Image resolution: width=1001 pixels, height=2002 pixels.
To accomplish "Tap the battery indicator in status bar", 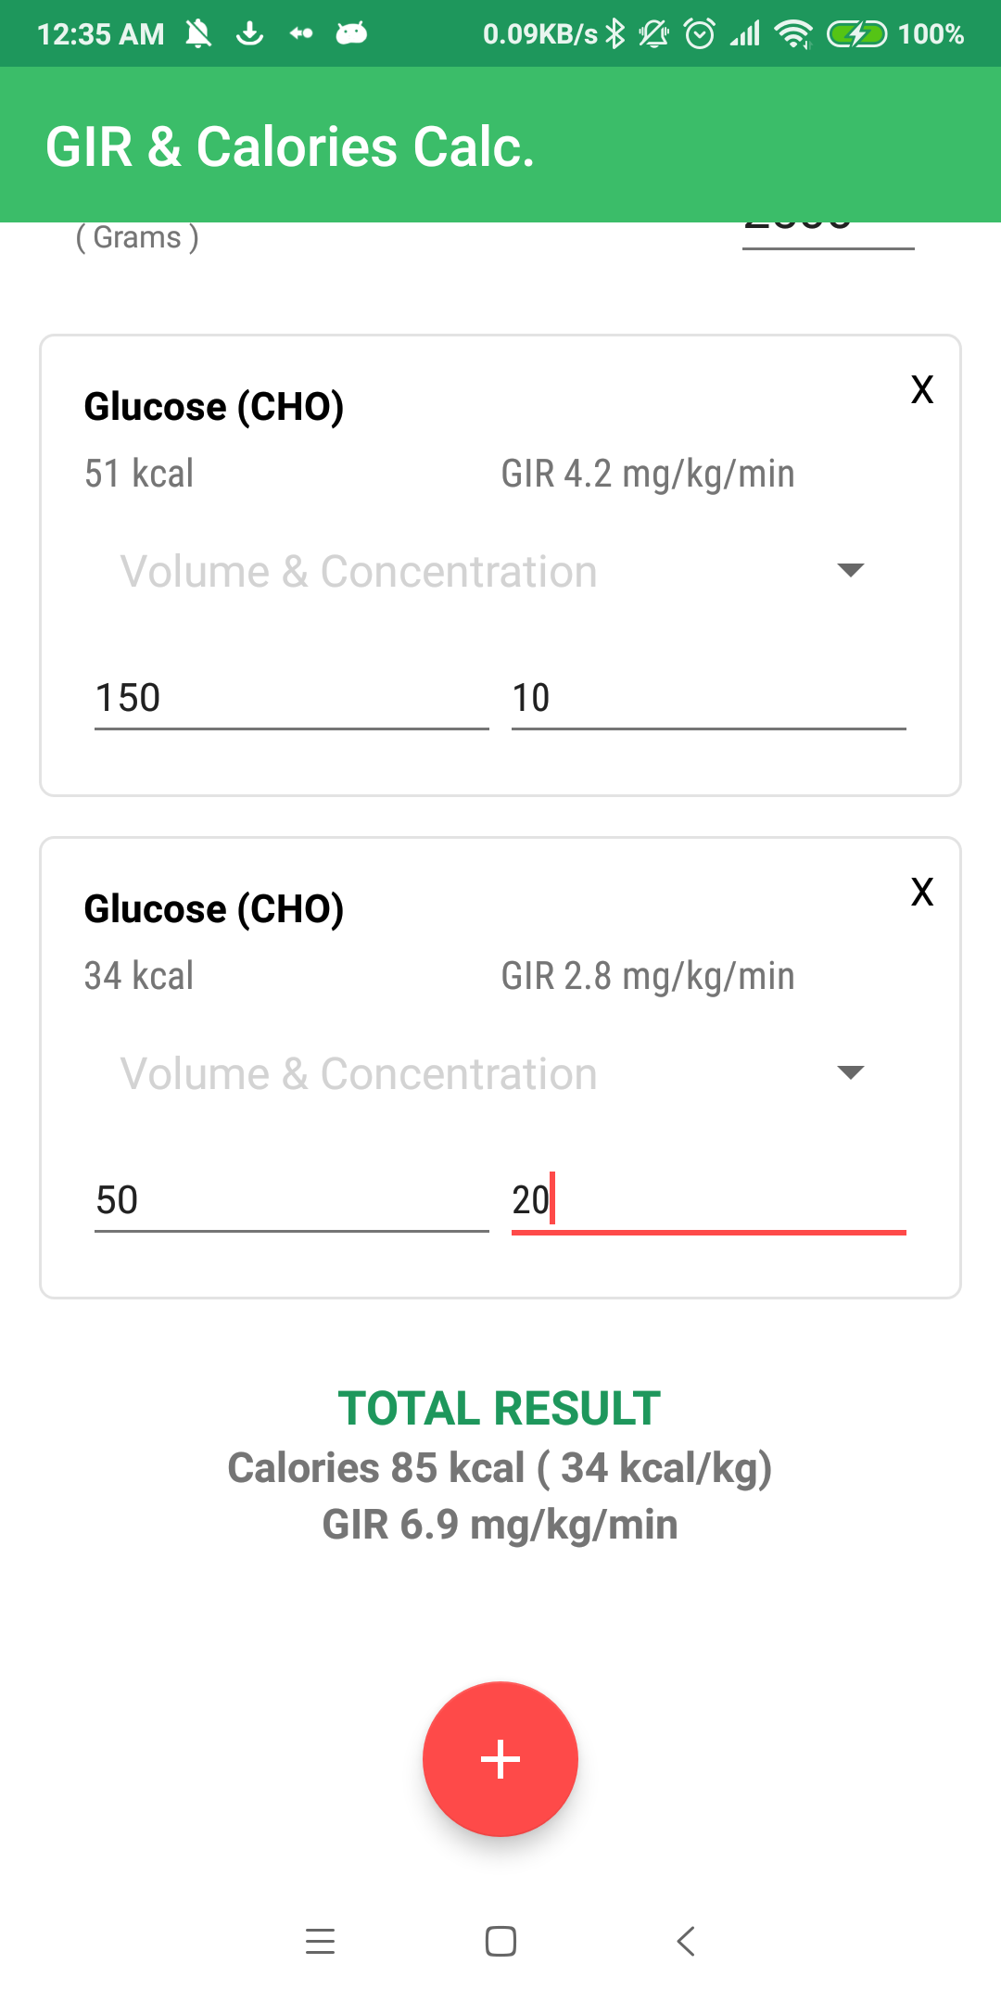I will pyautogui.click(x=856, y=34).
